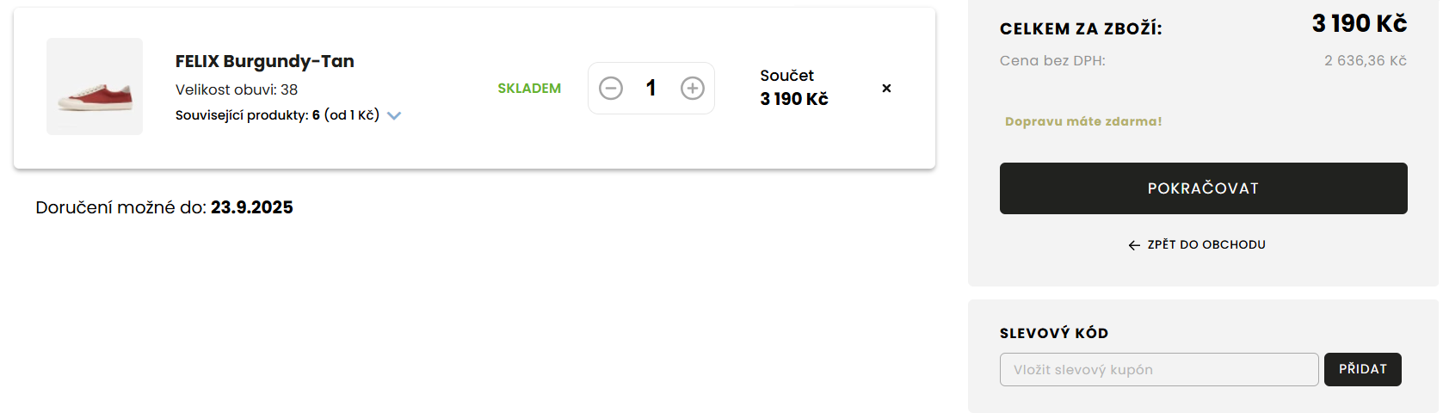
Task: Increase quantity with the plus icon
Action: 693,89
